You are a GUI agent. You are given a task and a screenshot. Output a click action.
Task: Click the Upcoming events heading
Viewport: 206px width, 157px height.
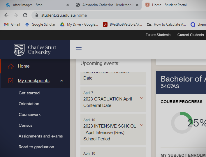100,63
